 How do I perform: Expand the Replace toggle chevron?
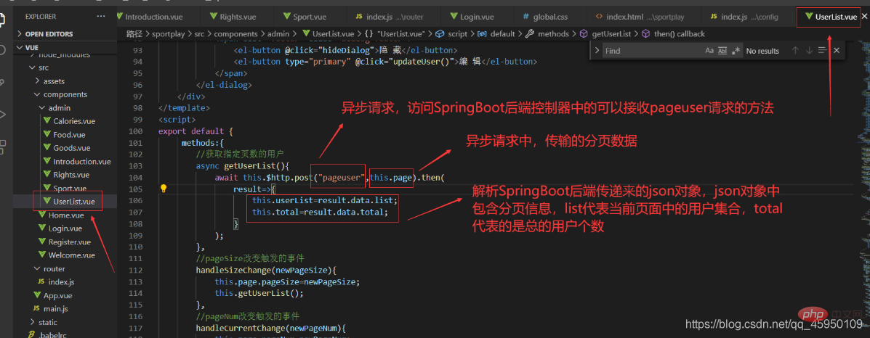point(597,51)
